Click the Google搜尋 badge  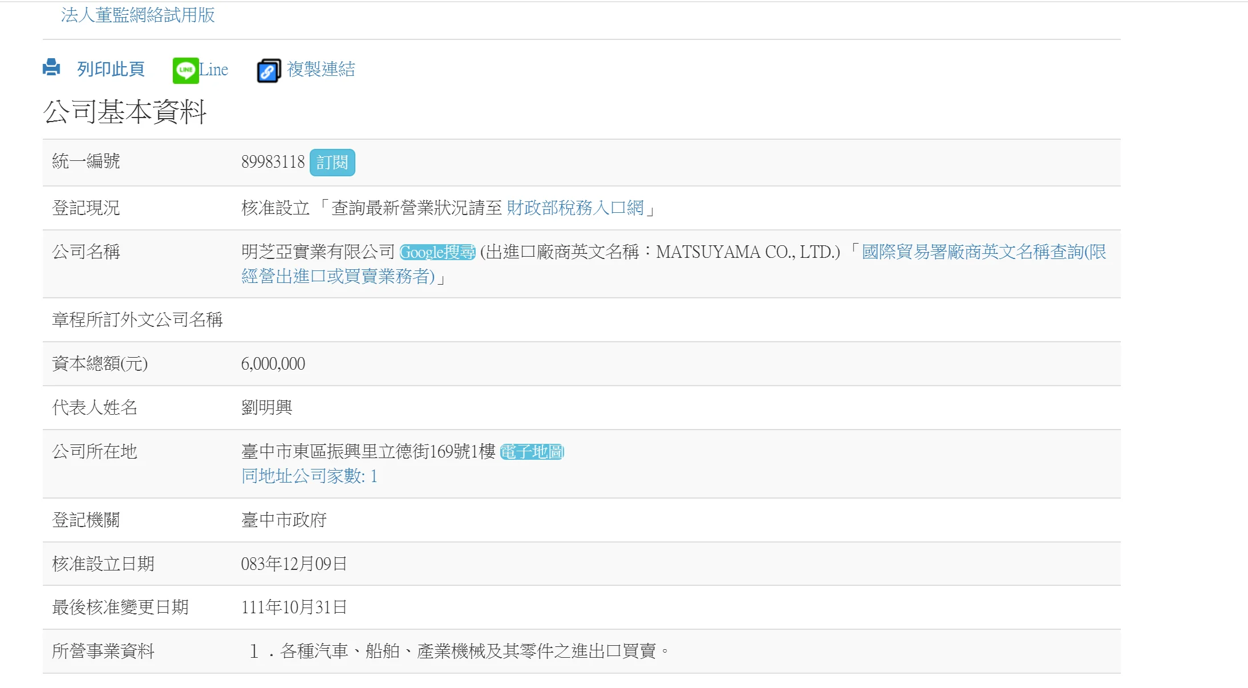(x=437, y=252)
